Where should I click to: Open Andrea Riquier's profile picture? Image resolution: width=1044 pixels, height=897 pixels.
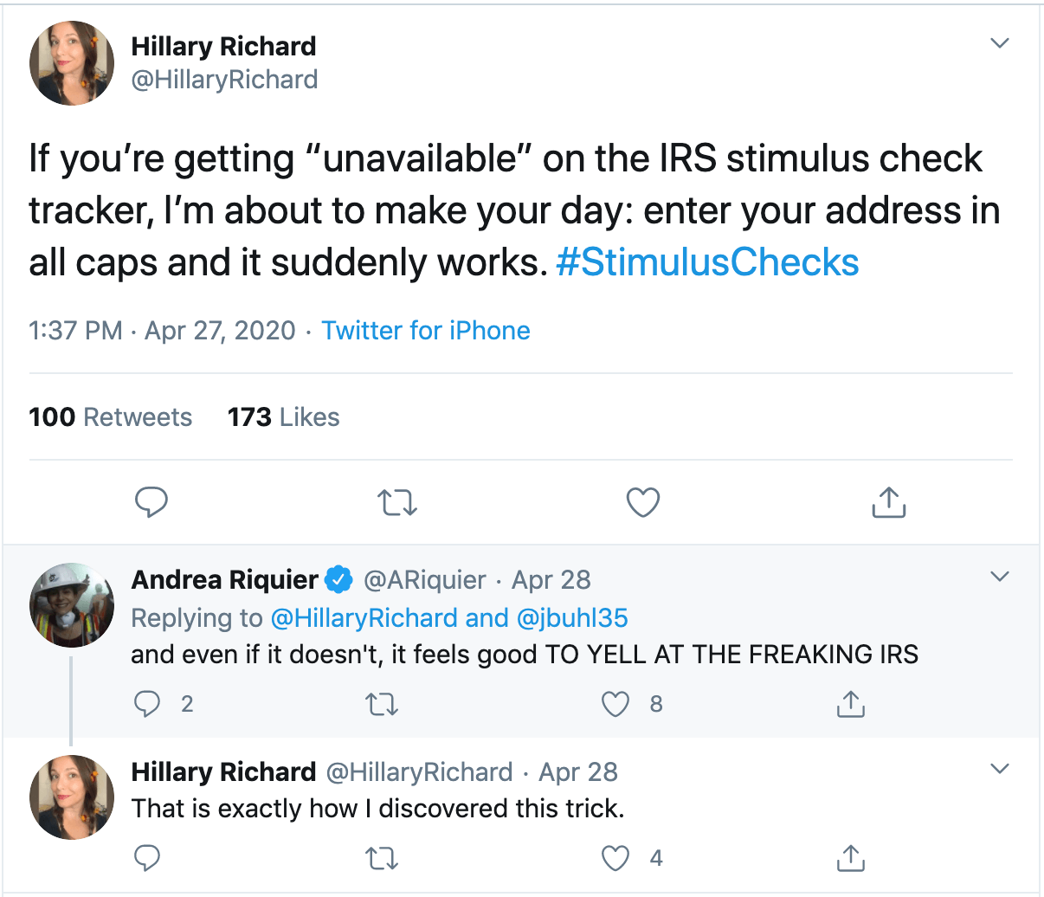[72, 605]
